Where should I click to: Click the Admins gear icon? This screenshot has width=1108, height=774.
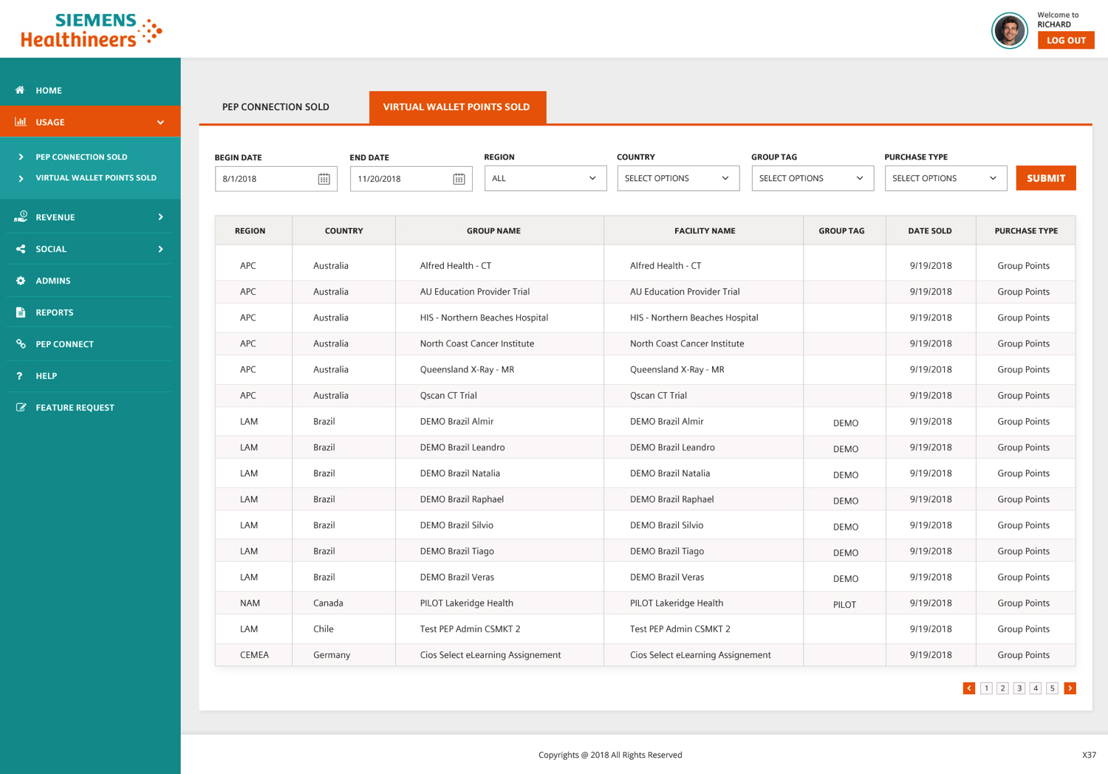click(x=20, y=281)
